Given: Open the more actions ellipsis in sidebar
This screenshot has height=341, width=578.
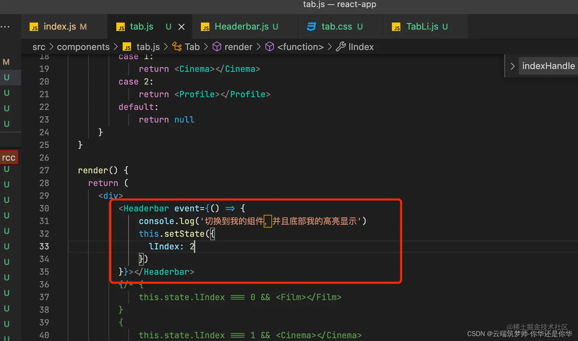Looking at the screenshot, I should (5, 27).
